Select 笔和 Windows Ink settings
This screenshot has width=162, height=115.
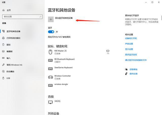point(14,65)
